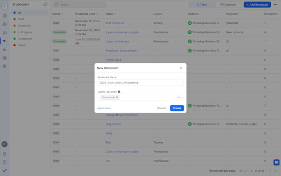The width and height of the screenshot is (281, 176).
Task: Expand the Labels dropdown arrow
Action: [179, 97]
